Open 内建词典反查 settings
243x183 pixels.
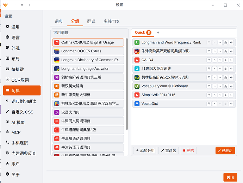[x=22, y=153]
